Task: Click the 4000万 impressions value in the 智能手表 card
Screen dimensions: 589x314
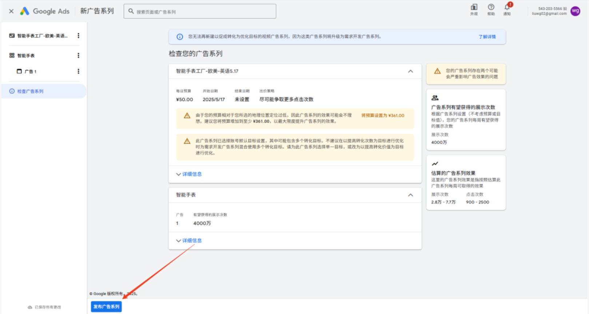Action: pos(202,224)
